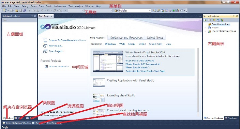Open What's New in .NET Framework 4 link
Screen dimensions: 240x129
click(142, 64)
